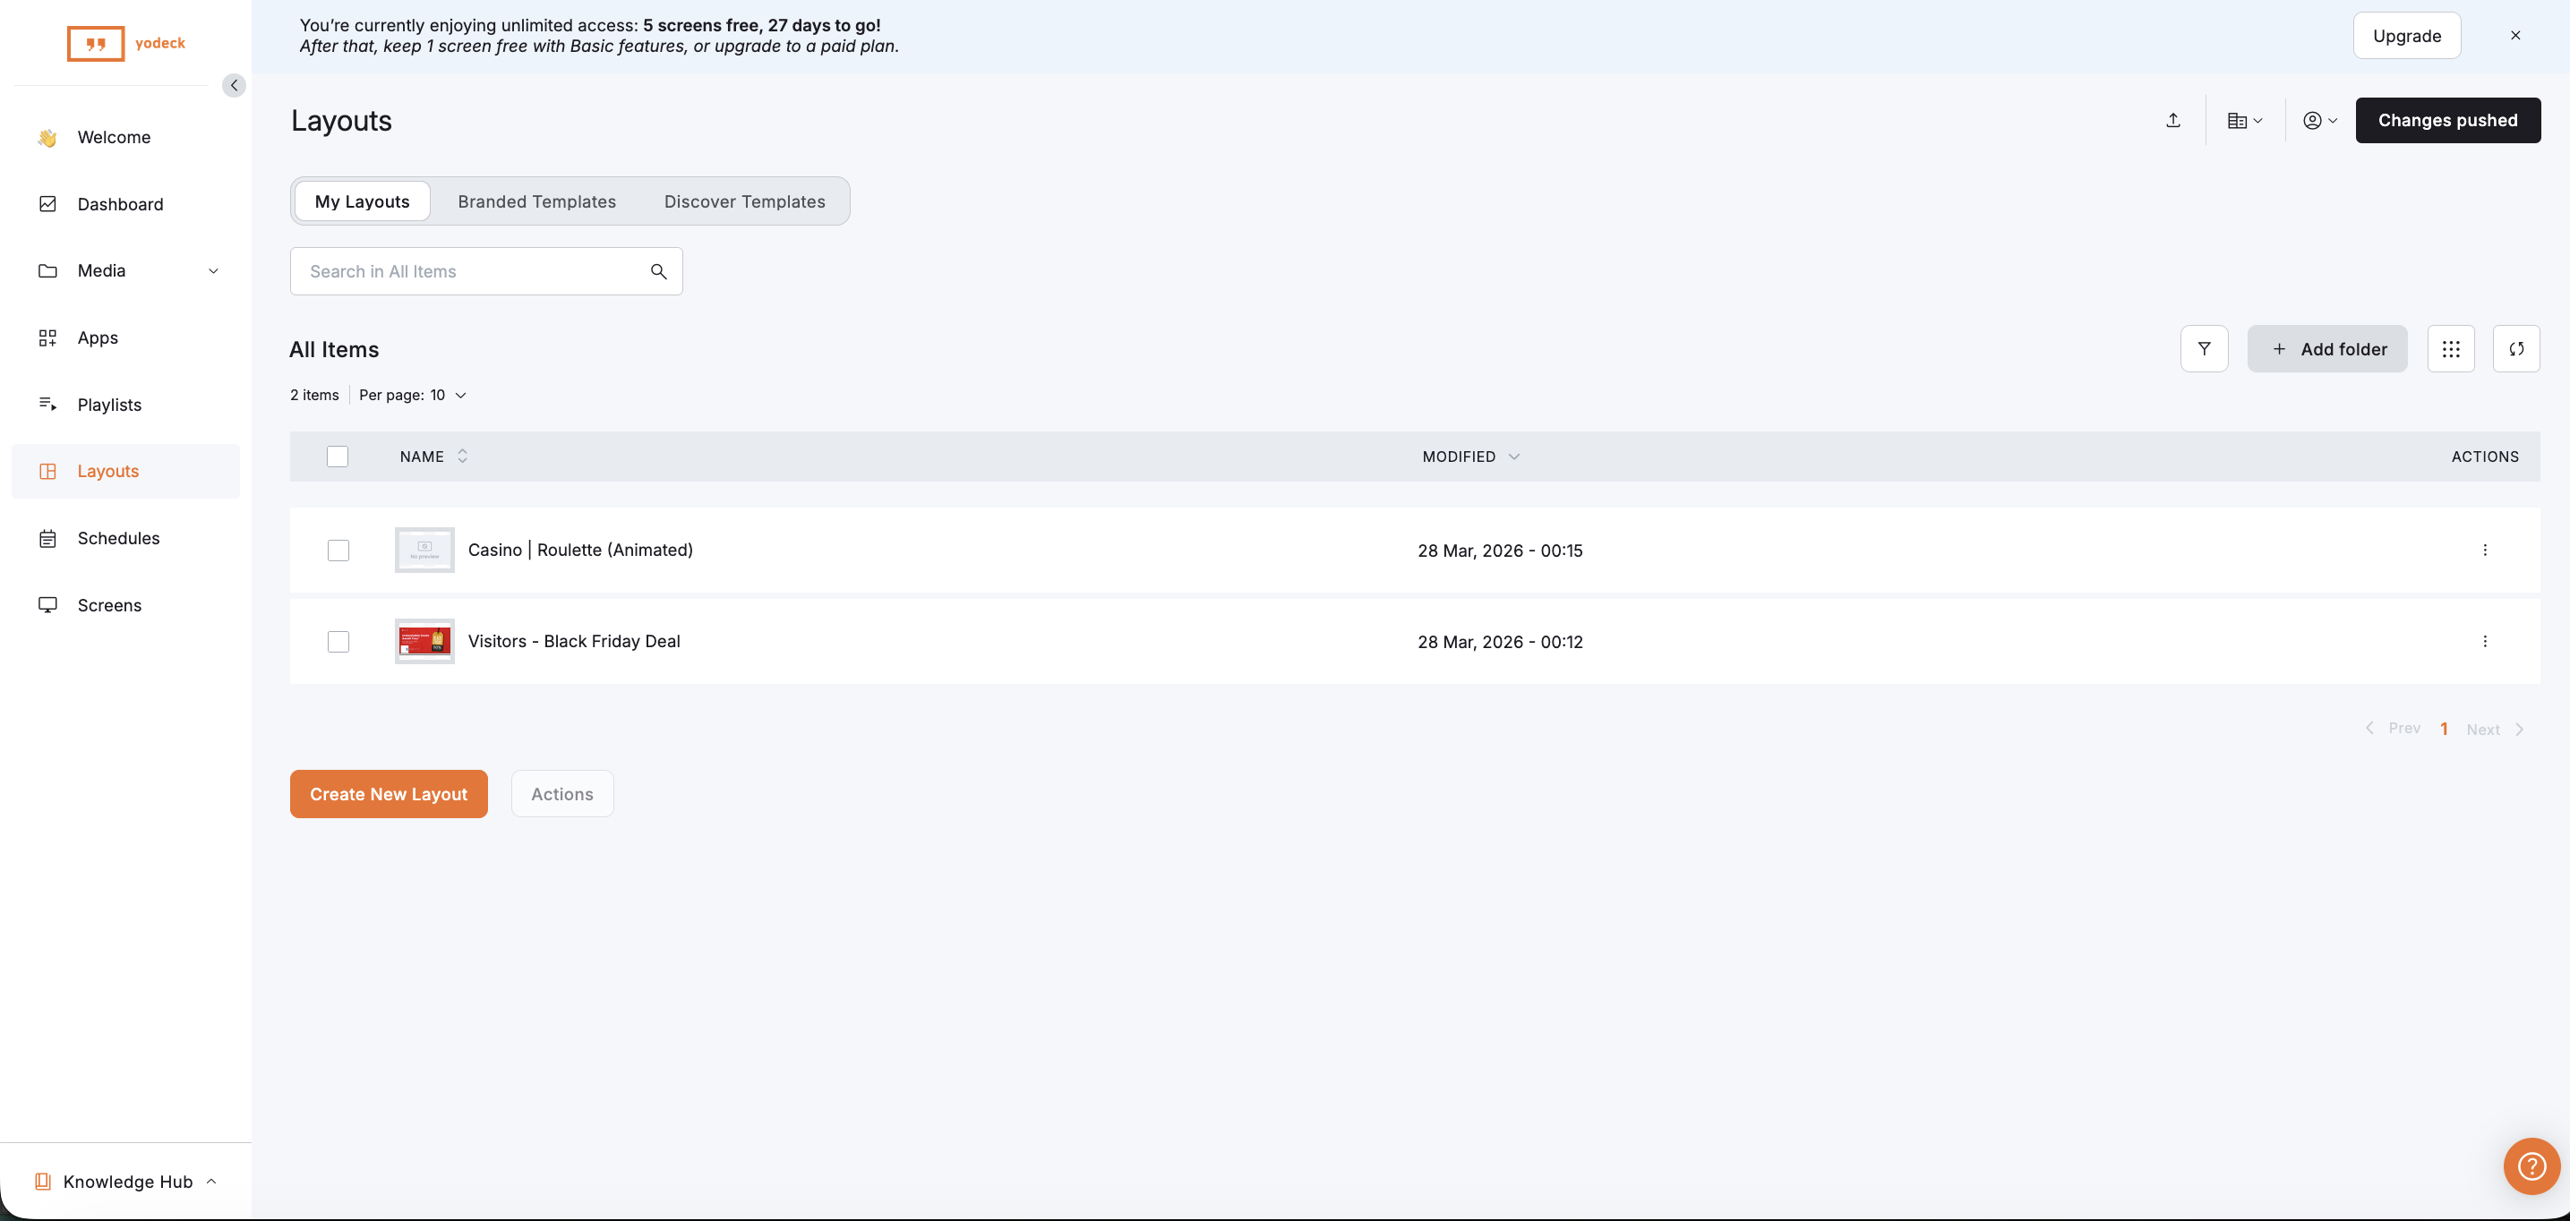Click the refresh list icon
Screen dimensions: 2570x1221
coord(2515,349)
